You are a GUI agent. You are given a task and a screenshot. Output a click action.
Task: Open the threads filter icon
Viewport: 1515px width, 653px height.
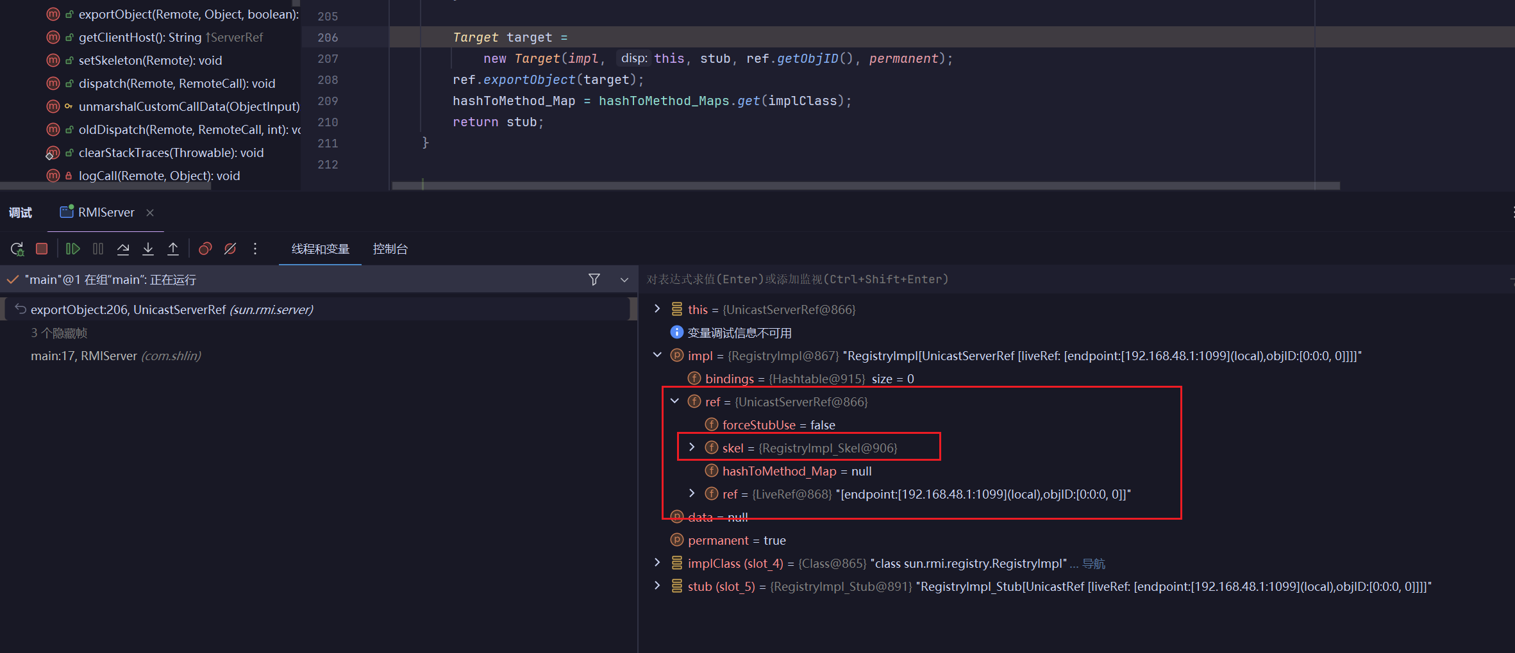[x=594, y=279]
